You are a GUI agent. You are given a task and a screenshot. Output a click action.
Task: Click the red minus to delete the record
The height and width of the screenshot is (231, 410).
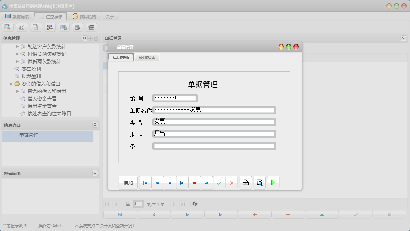coord(195,182)
